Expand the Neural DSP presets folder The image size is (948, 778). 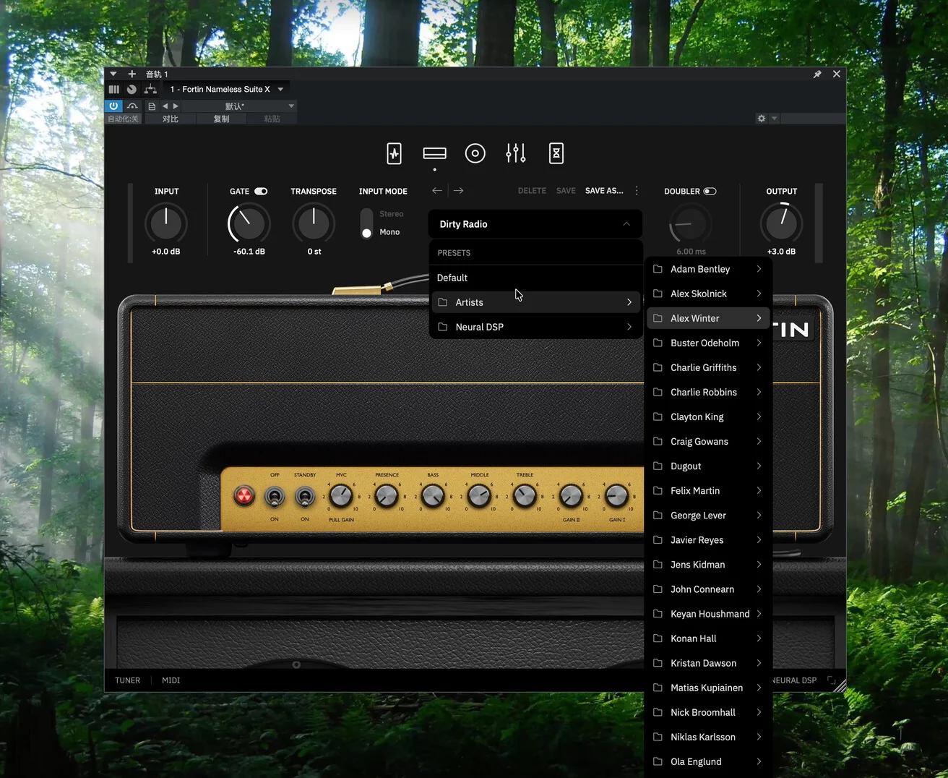535,327
